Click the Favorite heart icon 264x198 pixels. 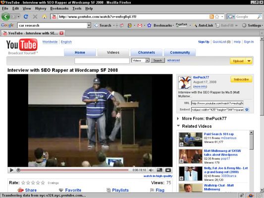click(61, 190)
